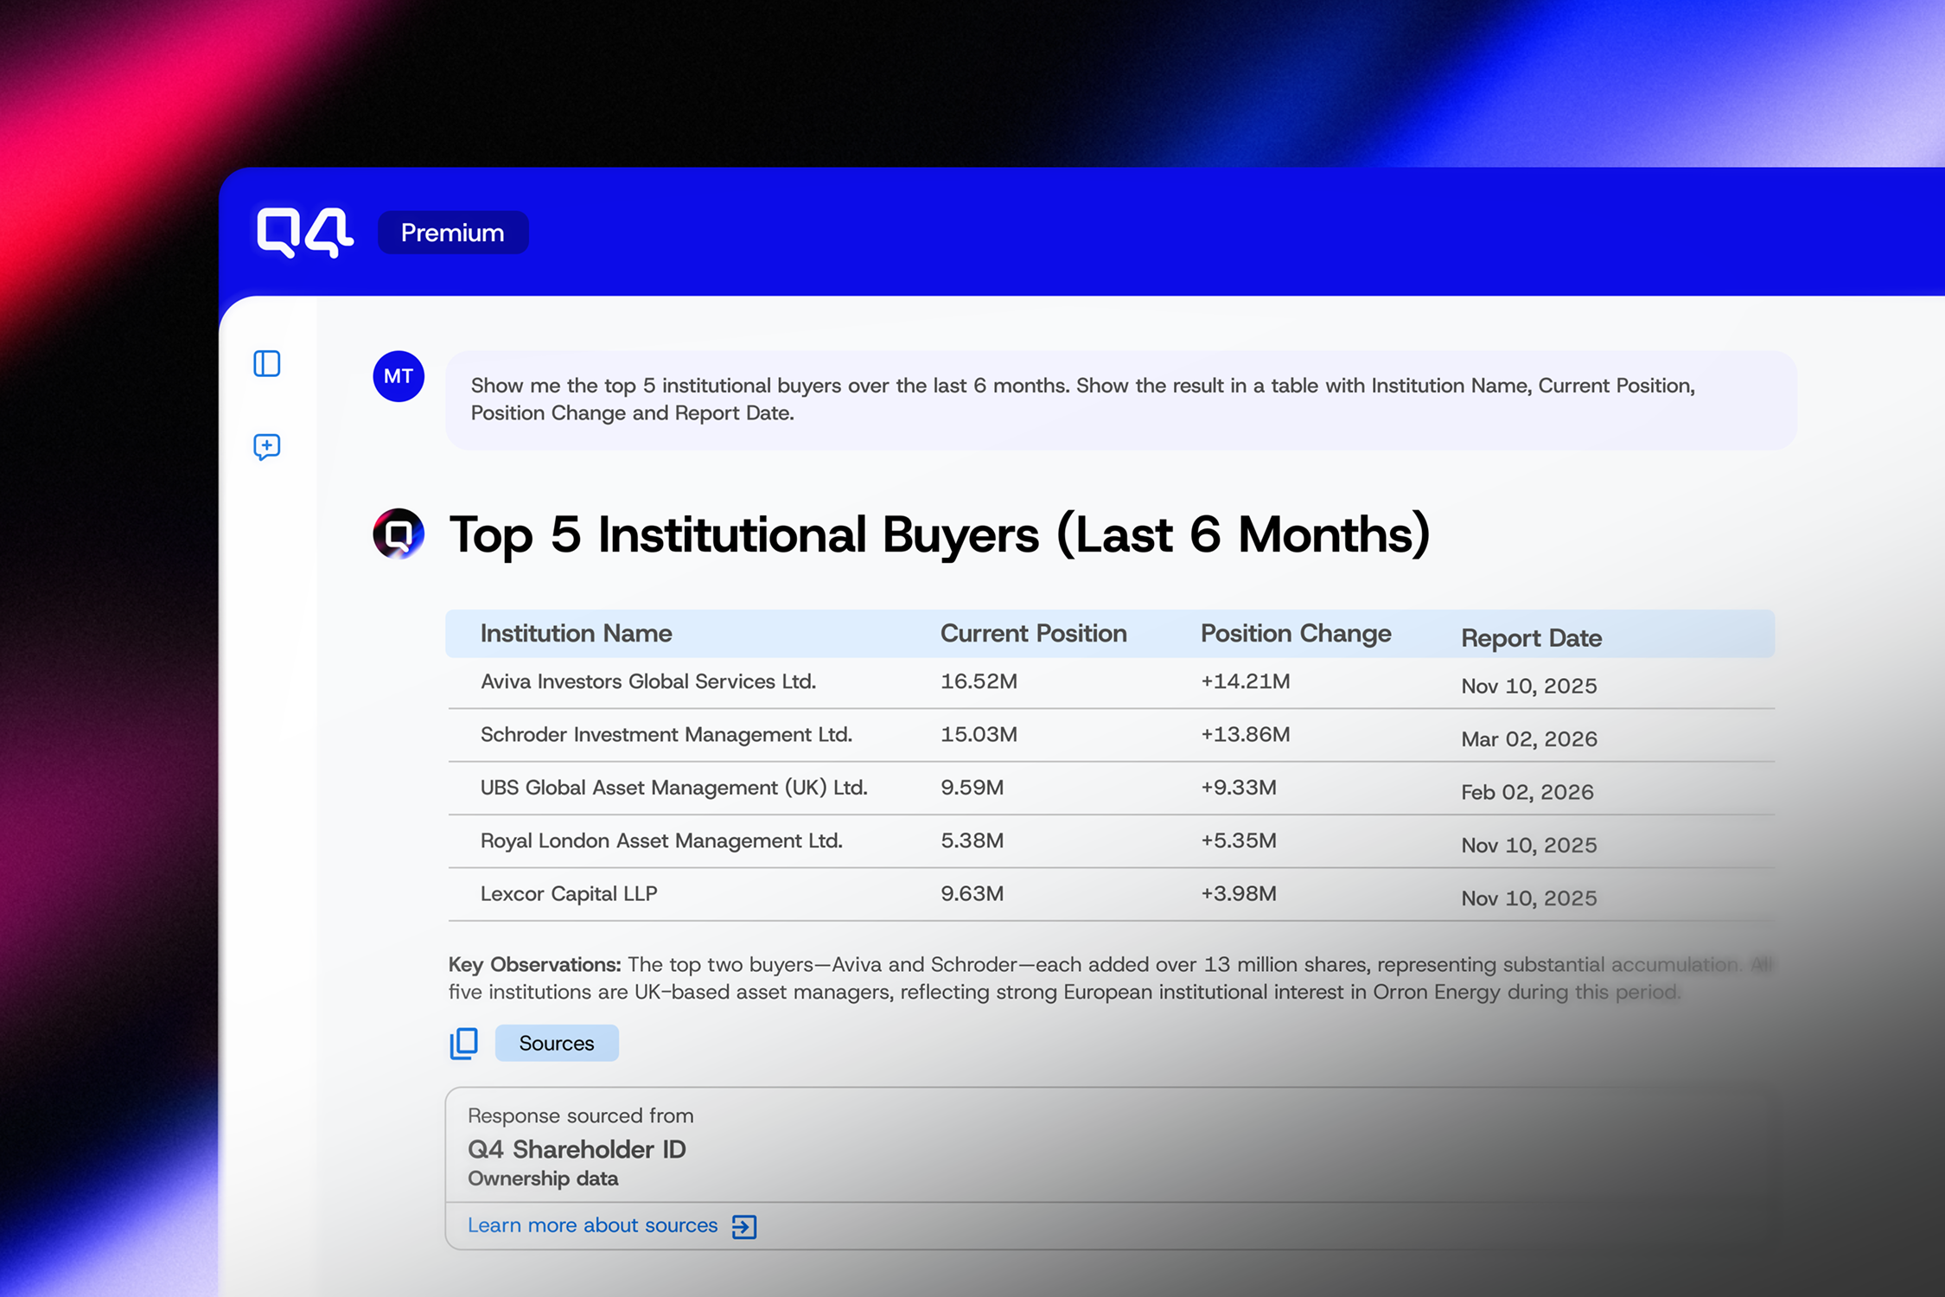This screenshot has height=1297, width=1945.
Task: Click Lexcor's Nov 10, 2025 date
Action: click(1529, 898)
